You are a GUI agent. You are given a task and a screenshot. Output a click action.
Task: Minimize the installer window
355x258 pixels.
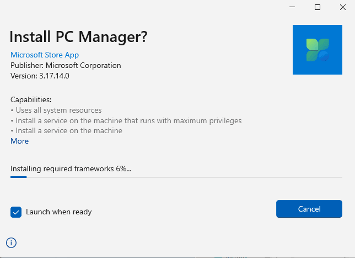pos(292,7)
